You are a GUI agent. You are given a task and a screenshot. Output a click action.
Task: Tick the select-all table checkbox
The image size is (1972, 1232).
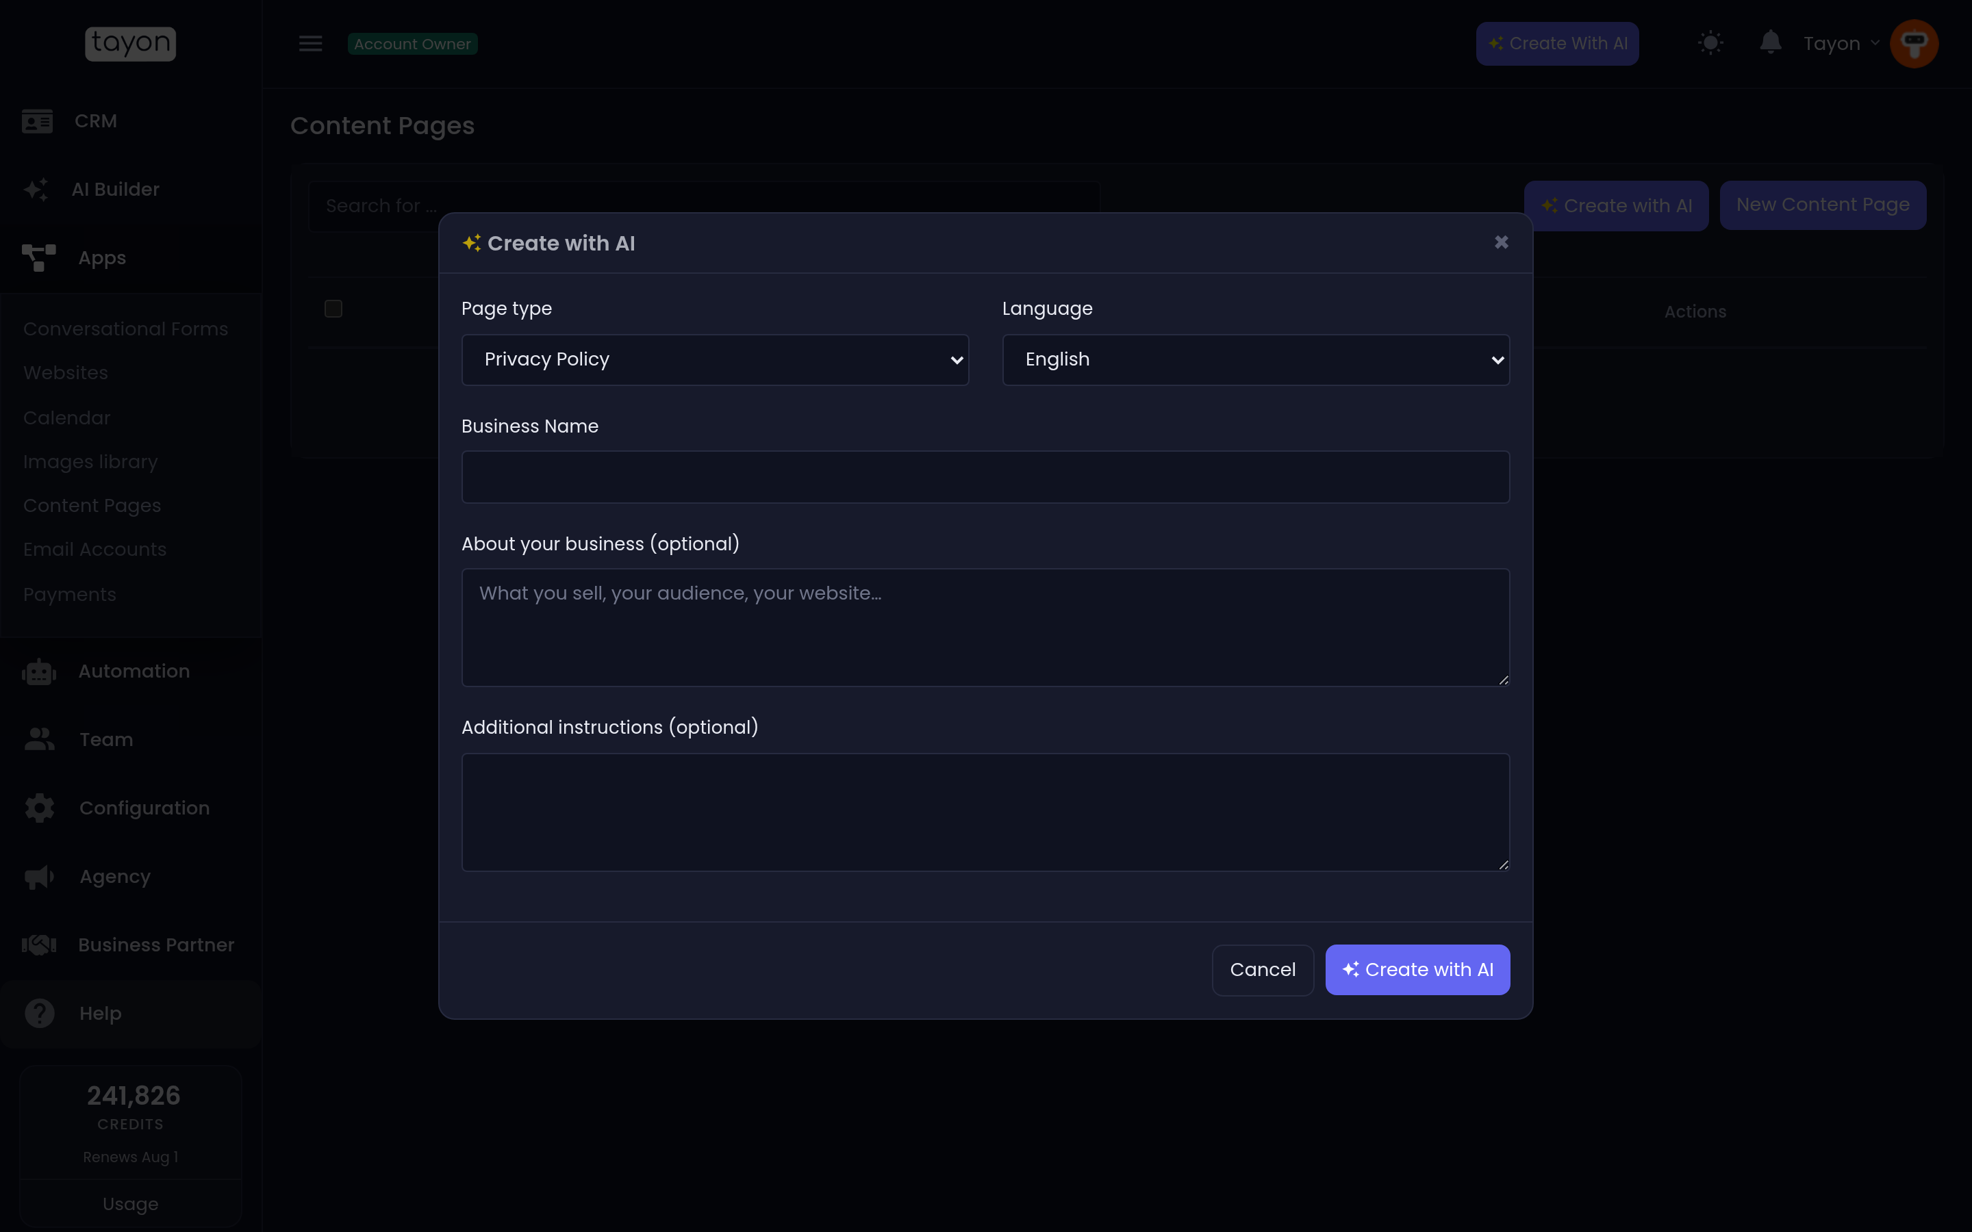pos(333,309)
